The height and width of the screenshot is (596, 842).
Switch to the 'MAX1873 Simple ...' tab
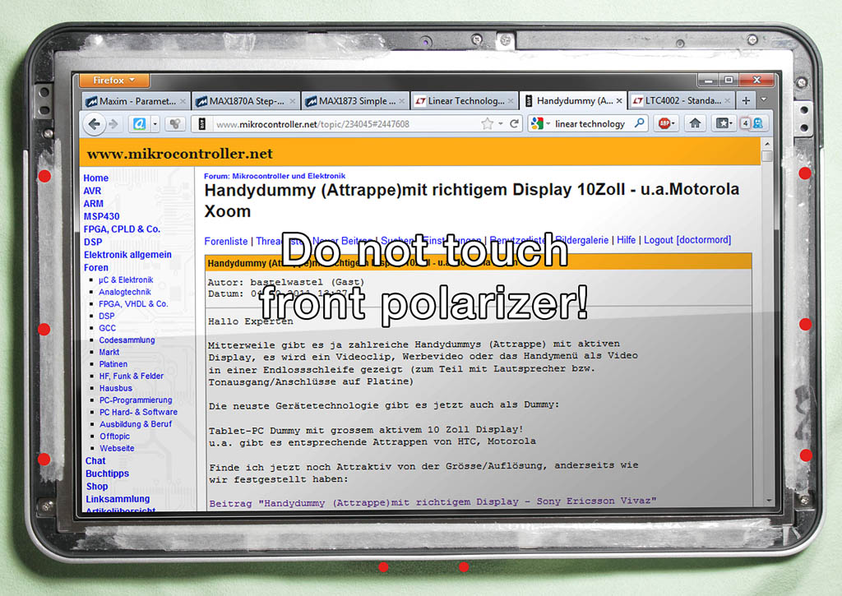pyautogui.click(x=355, y=101)
